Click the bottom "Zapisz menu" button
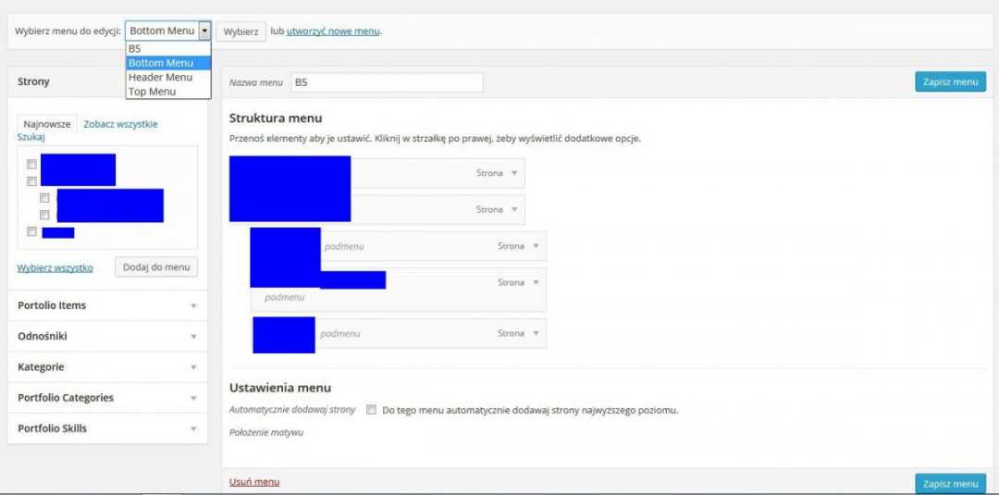The height and width of the screenshot is (495, 999). [x=950, y=484]
